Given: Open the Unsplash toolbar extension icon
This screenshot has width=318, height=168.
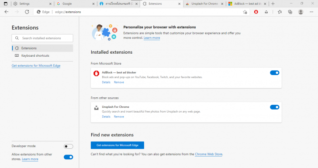Looking at the screenshot, I should (x=266, y=12).
